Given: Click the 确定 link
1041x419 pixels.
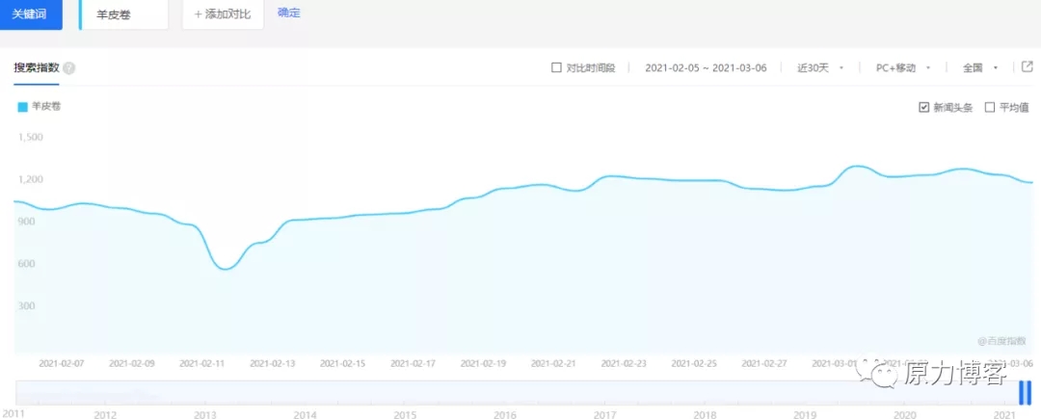Looking at the screenshot, I should (x=288, y=13).
